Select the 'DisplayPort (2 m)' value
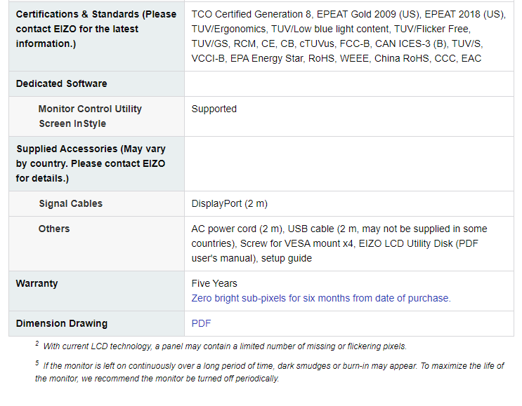Screen dimensions: 522x406 229,203
